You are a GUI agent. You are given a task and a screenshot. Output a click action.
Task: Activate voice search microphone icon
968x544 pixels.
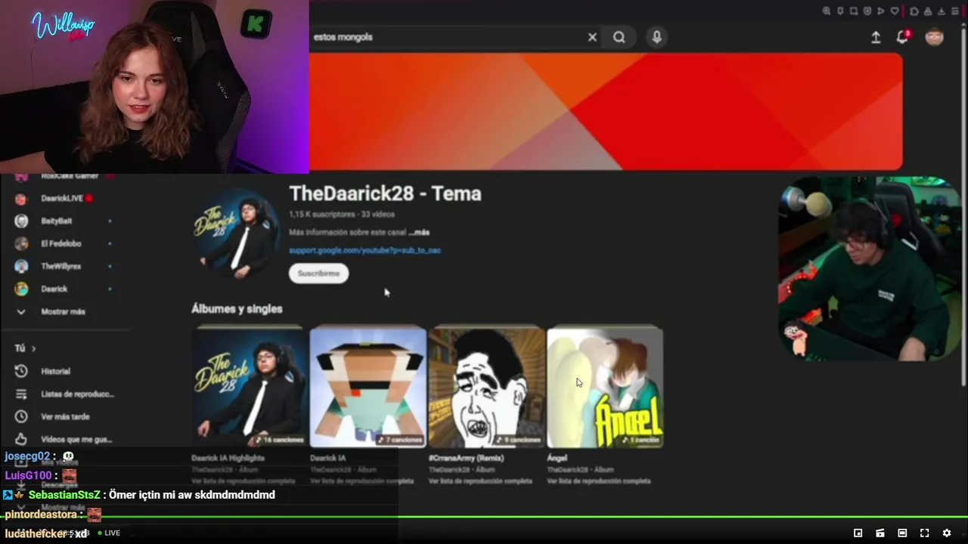pos(656,37)
